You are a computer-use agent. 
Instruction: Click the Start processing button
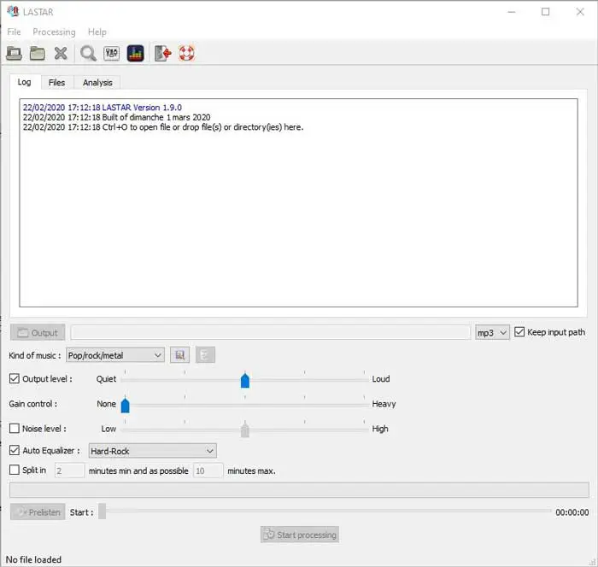click(x=300, y=535)
